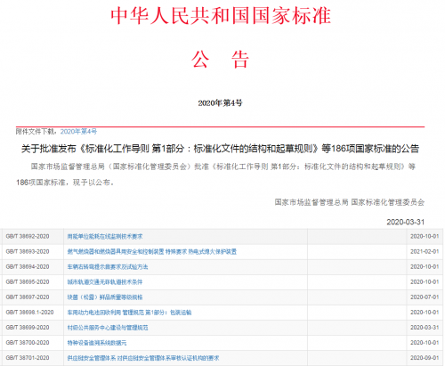Image resolution: width=445 pixels, height=366 pixels.
Task: Click the announcement date 2020-03-31 below the signature
Action: [406, 222]
